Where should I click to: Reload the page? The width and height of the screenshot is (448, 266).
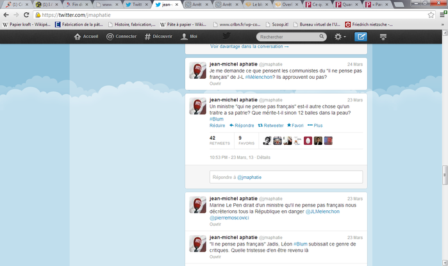click(x=26, y=15)
